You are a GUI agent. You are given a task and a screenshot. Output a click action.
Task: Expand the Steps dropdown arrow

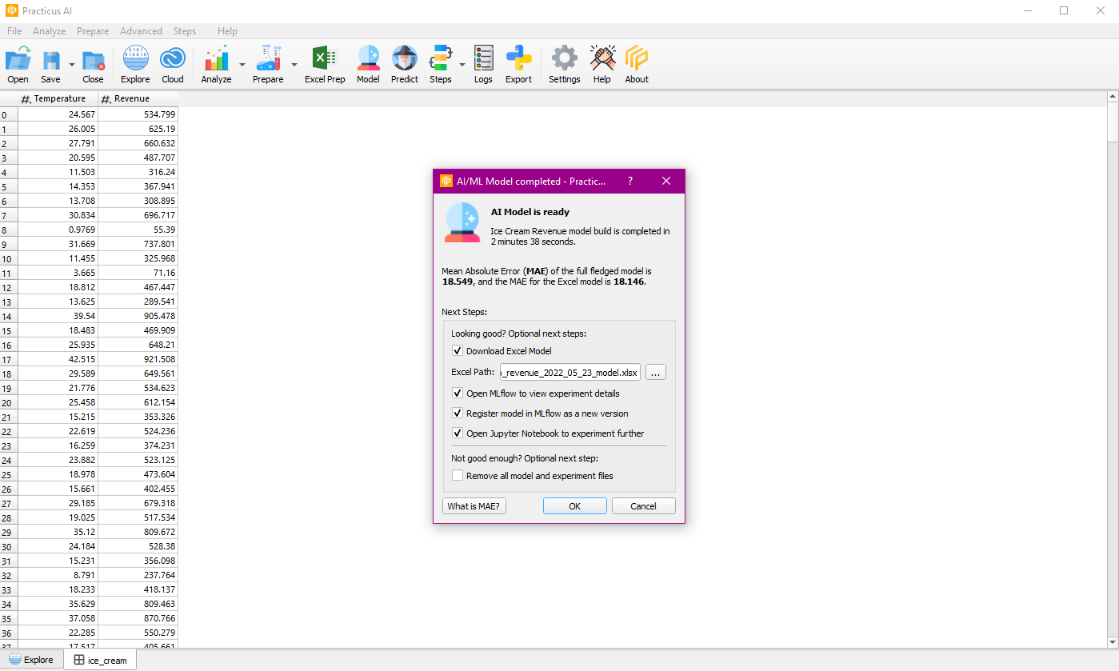[462, 65]
